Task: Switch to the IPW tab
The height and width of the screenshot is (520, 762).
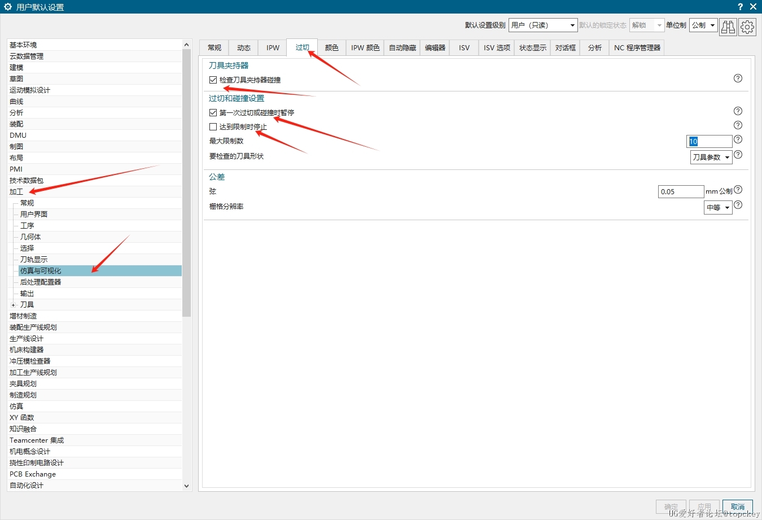Action: click(273, 48)
